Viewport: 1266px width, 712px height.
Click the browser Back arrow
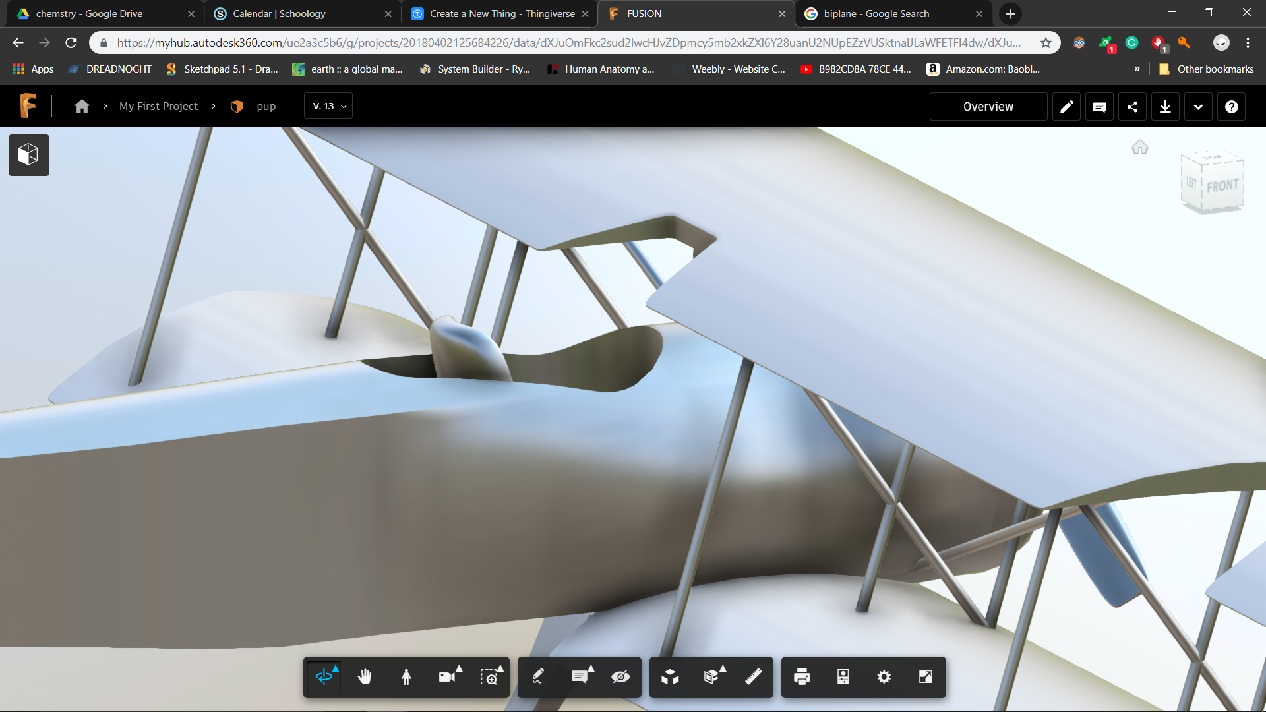(x=18, y=43)
